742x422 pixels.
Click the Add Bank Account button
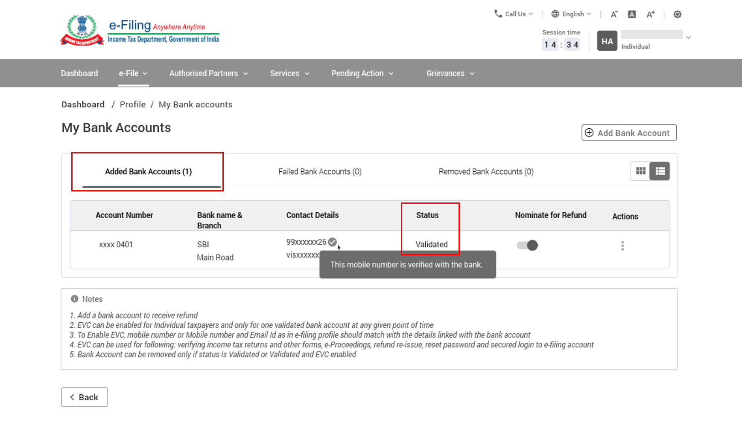click(629, 133)
